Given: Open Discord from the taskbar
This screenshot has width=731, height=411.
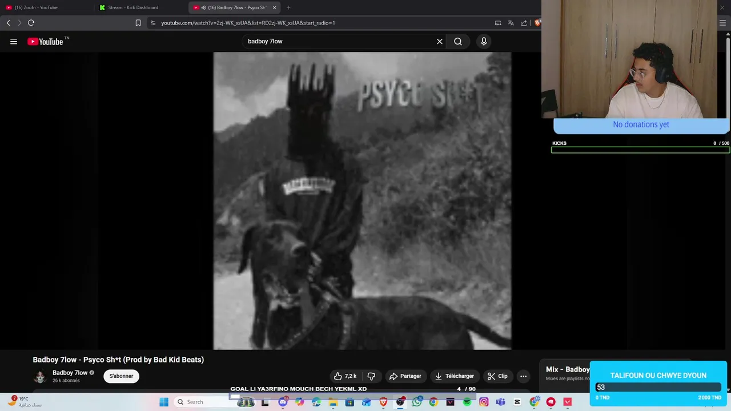Looking at the screenshot, I should coord(283,402).
